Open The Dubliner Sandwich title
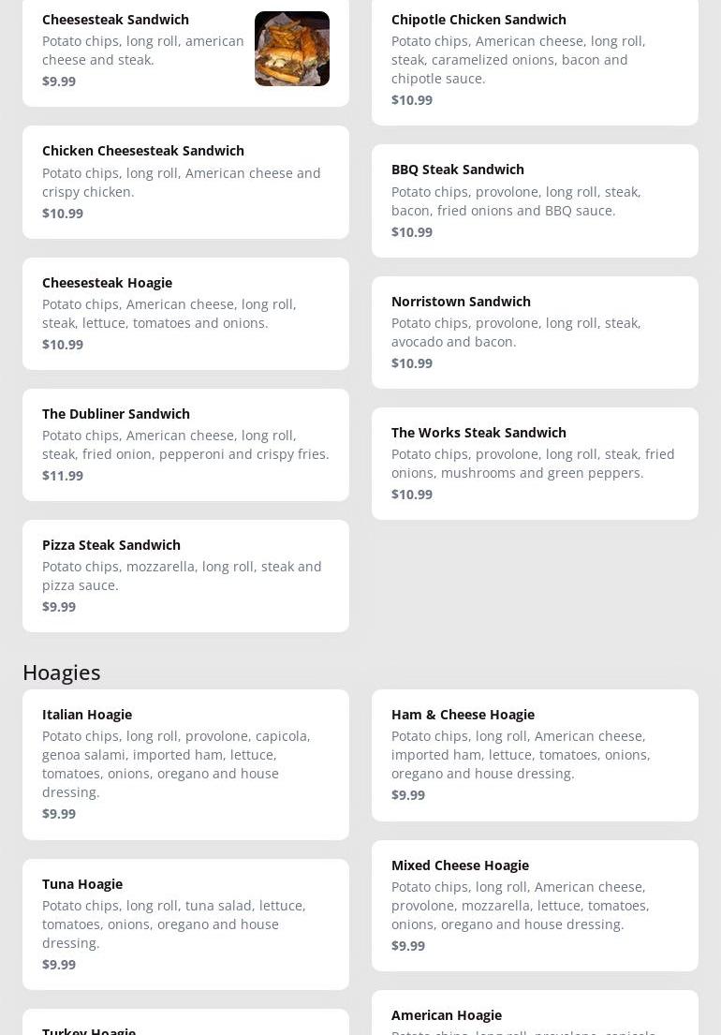Image resolution: width=721 pixels, height=1035 pixels. click(x=116, y=414)
